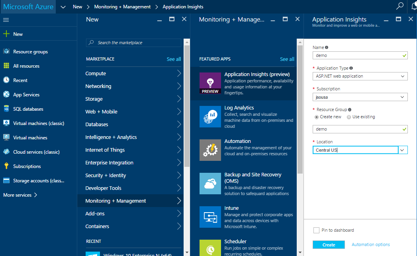Open Storage accounts (classic) icon
This screenshot has height=256, width=417.
[6, 180]
